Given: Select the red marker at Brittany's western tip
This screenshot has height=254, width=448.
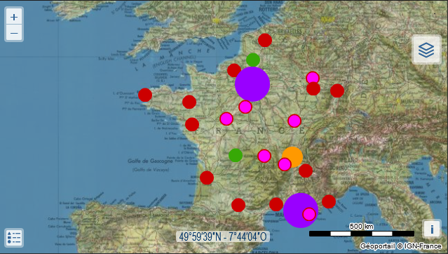Looking at the screenshot, I should pos(145,95).
